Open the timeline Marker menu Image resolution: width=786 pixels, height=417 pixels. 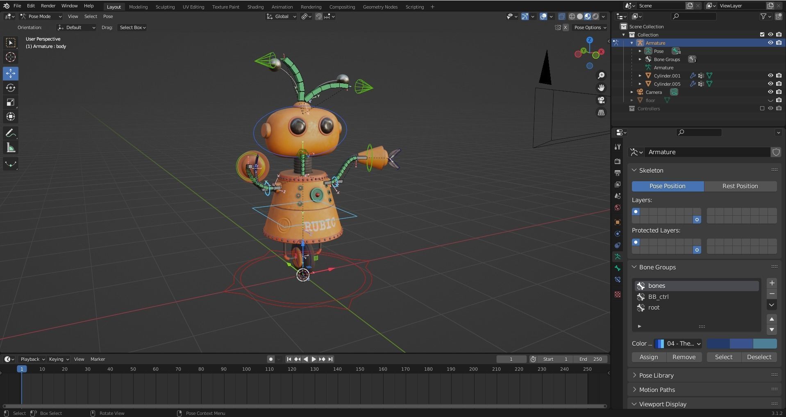click(x=98, y=359)
